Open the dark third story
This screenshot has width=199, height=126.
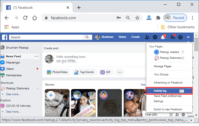(110, 103)
